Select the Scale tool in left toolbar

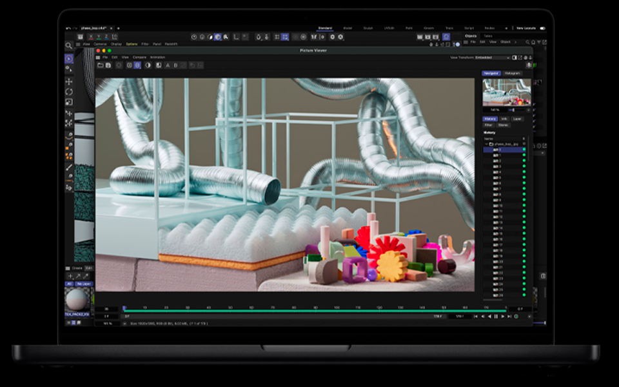click(x=69, y=102)
